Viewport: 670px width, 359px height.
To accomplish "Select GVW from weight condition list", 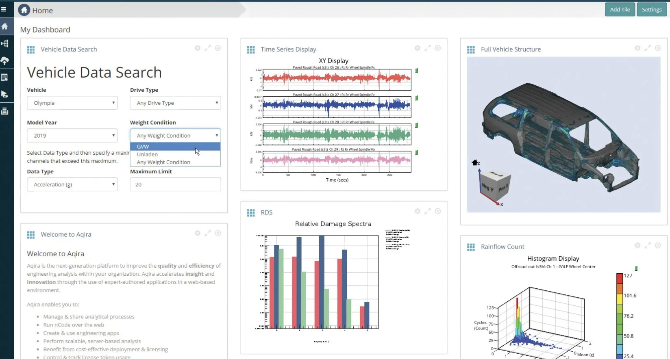I will pyautogui.click(x=175, y=147).
